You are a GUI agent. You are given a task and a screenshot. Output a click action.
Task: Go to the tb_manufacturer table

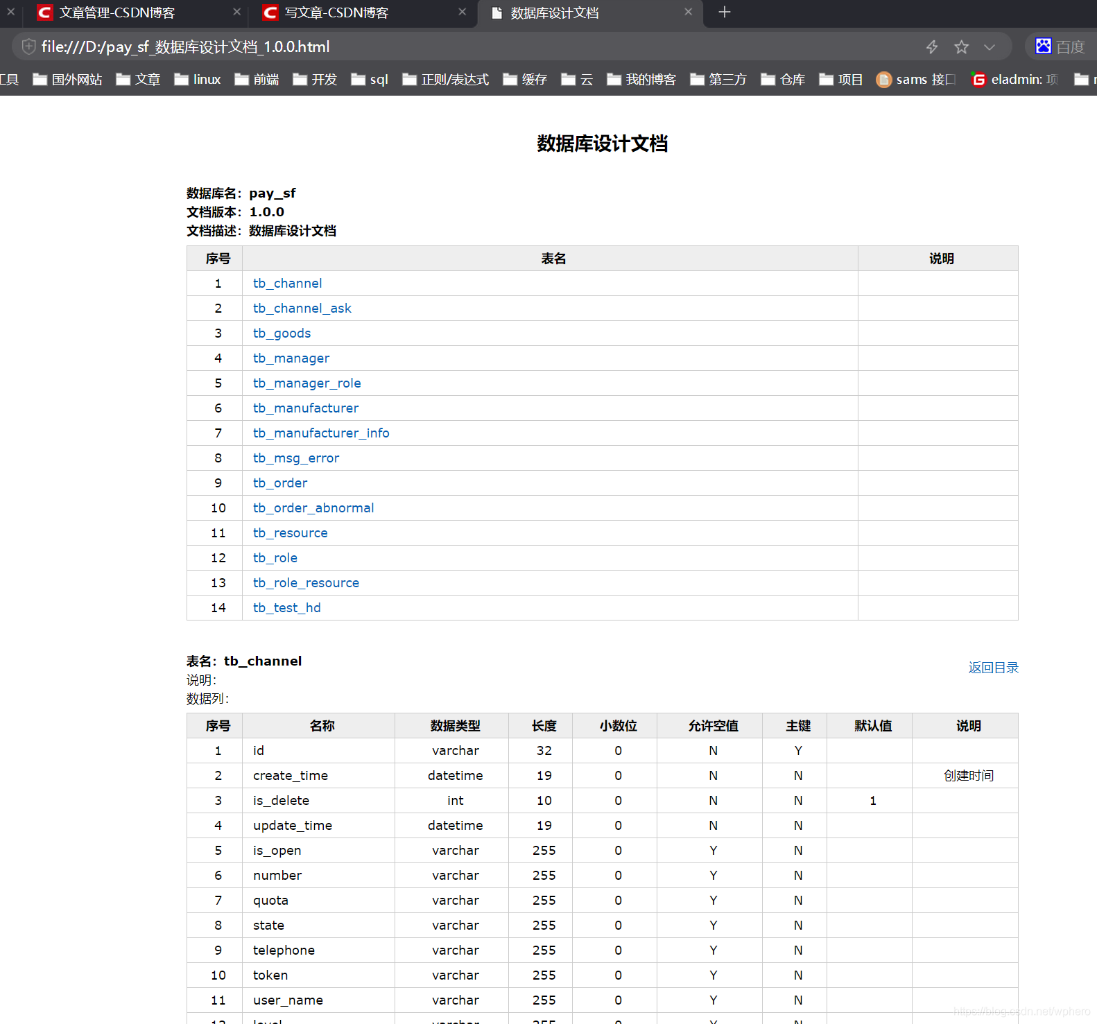tap(306, 408)
